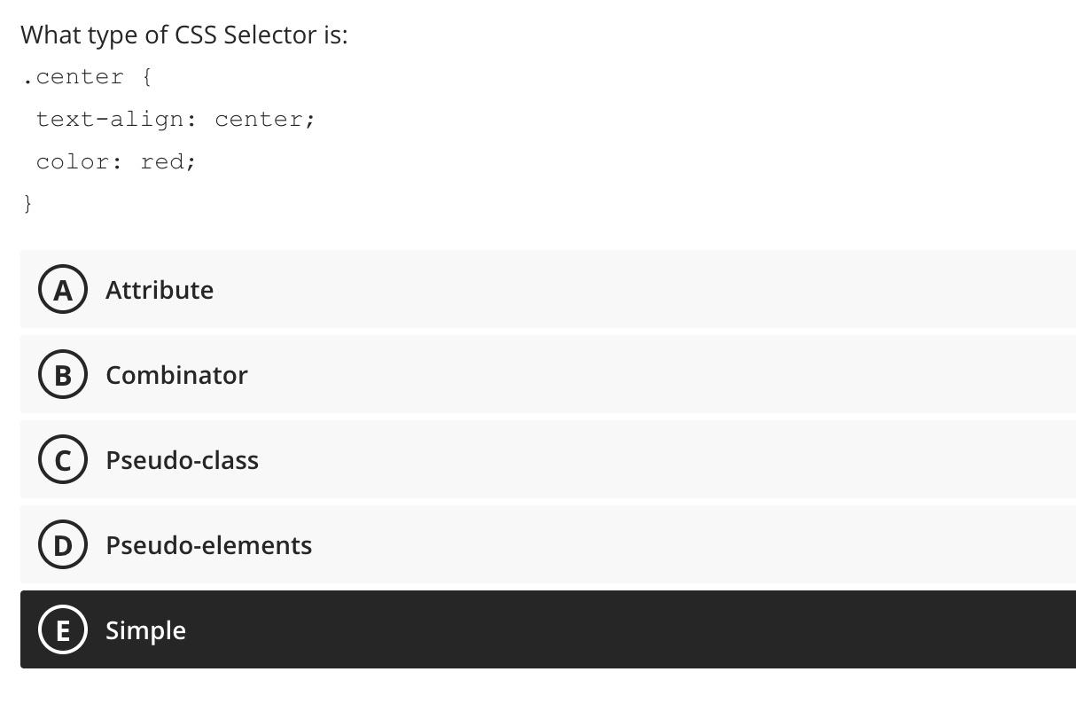Choose the Pseudo-elements answer option
Viewport: 1076px width, 711px height.
coord(532,544)
